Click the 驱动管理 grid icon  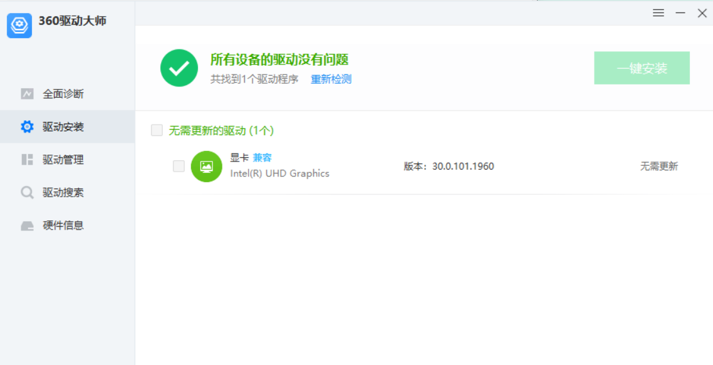pos(27,160)
